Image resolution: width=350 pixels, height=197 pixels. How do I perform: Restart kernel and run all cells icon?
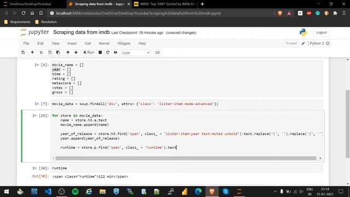[x=115, y=53]
